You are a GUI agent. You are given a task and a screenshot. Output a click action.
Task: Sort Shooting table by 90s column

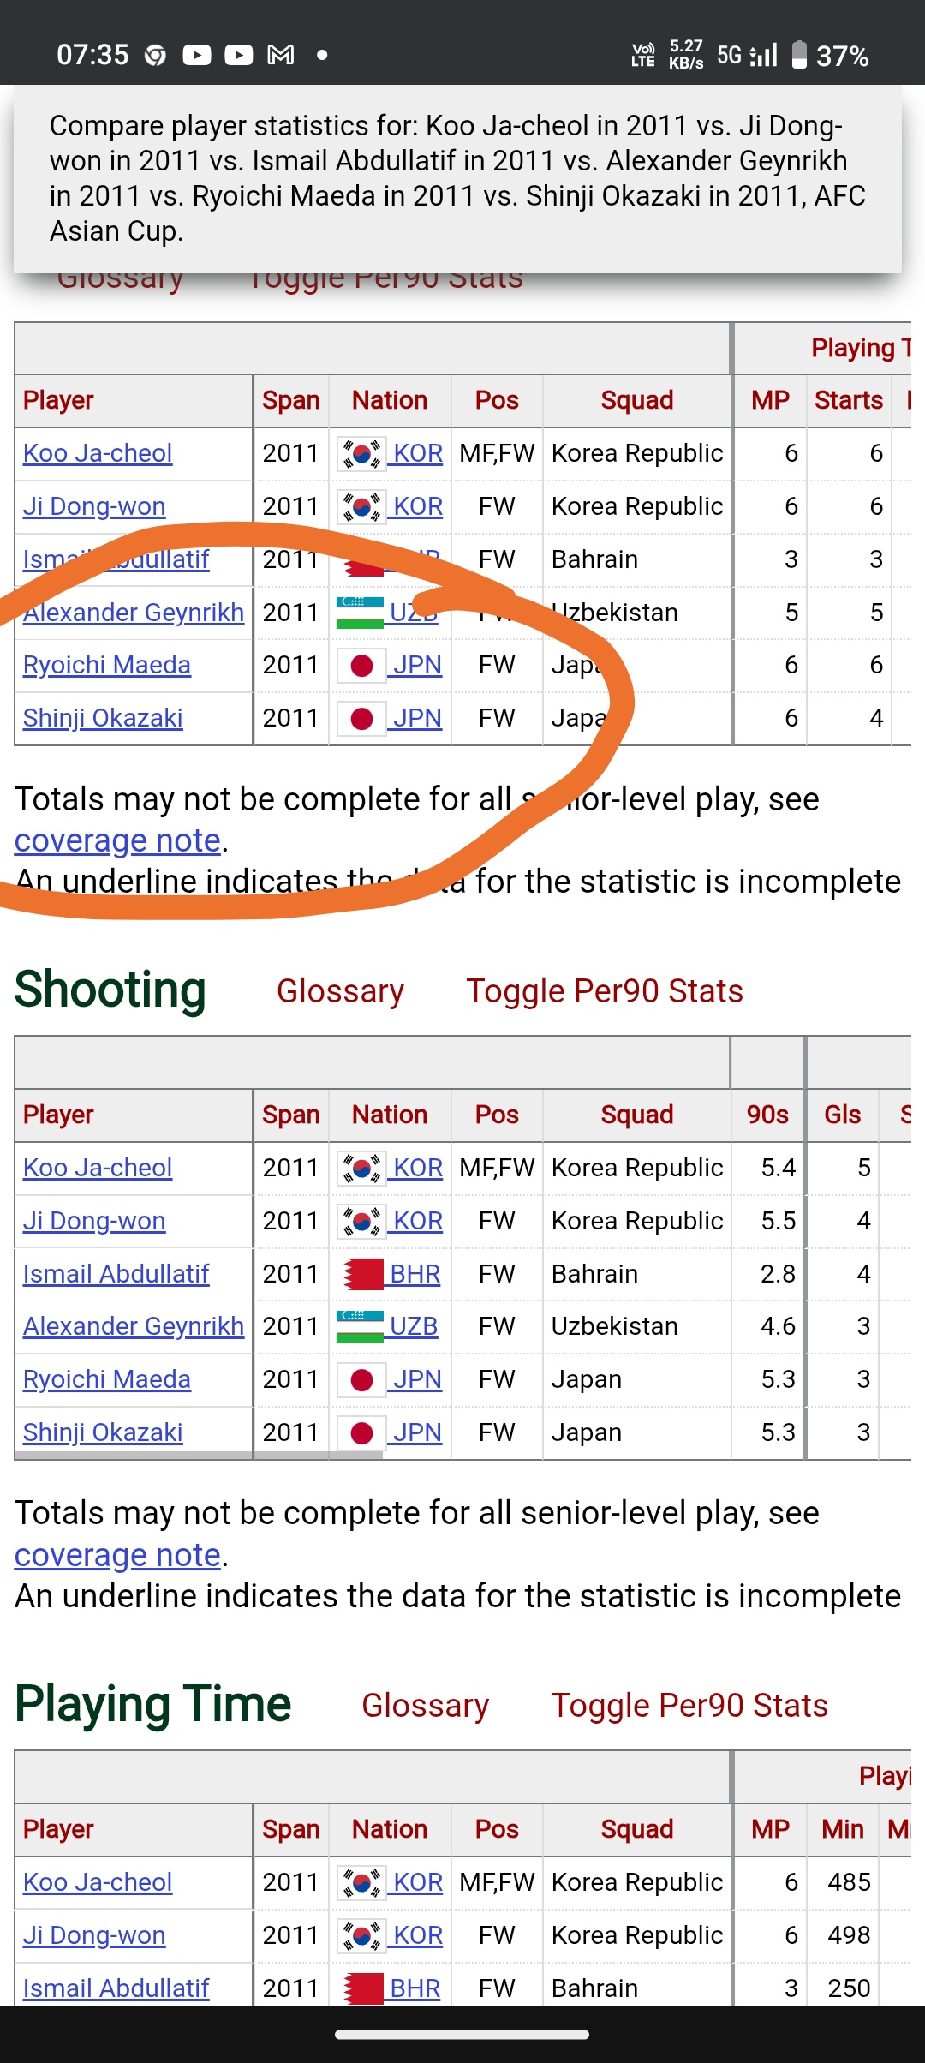(767, 1115)
